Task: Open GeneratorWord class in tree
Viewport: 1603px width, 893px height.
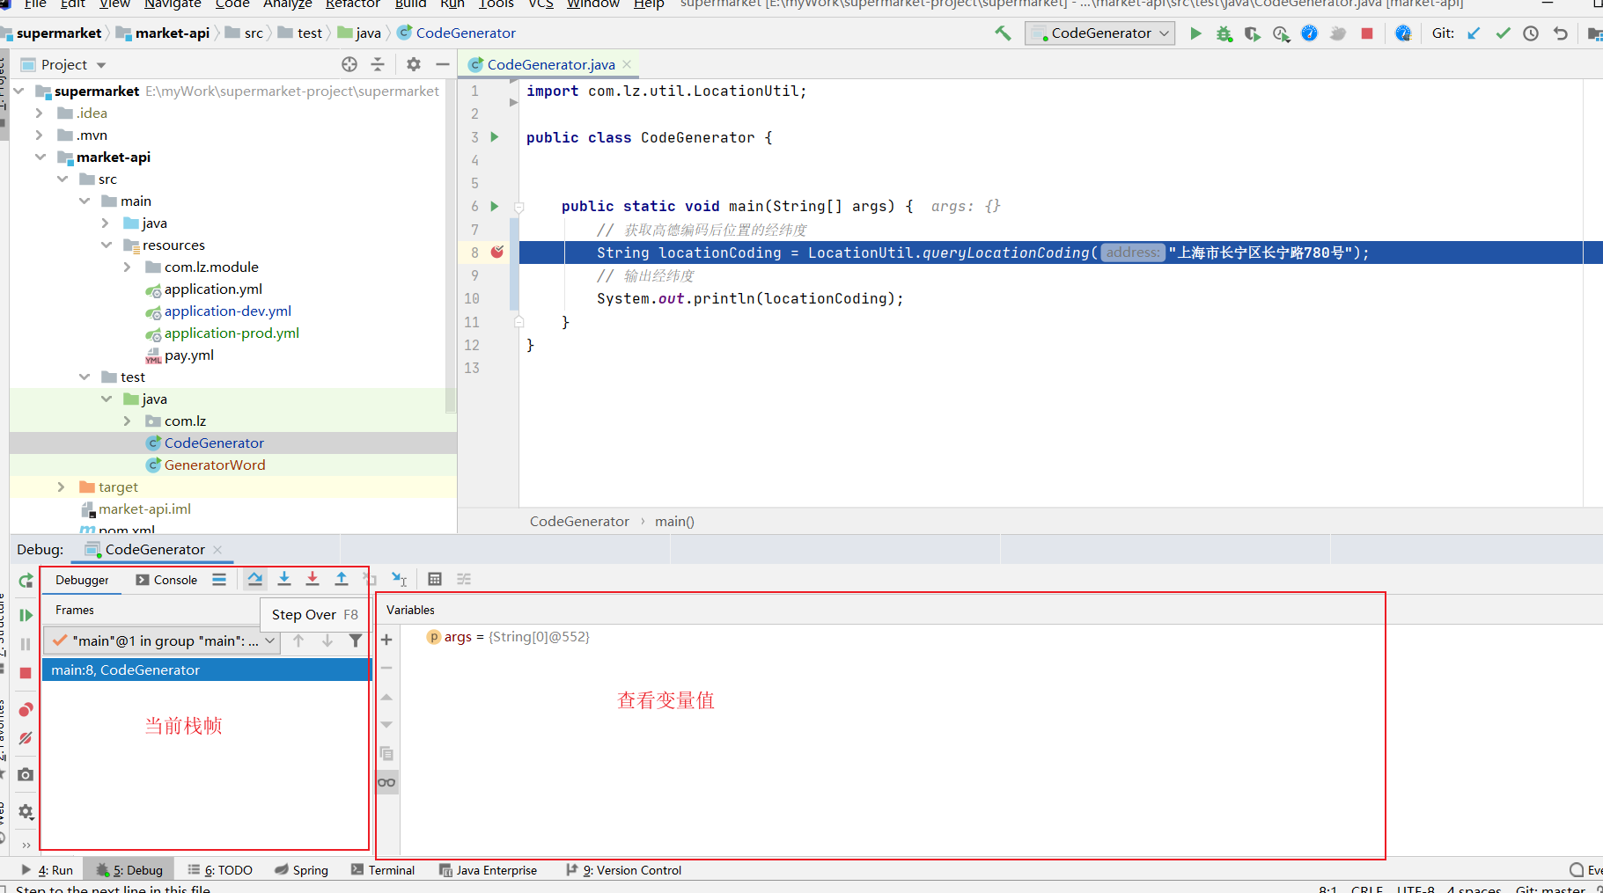Action: click(215, 465)
